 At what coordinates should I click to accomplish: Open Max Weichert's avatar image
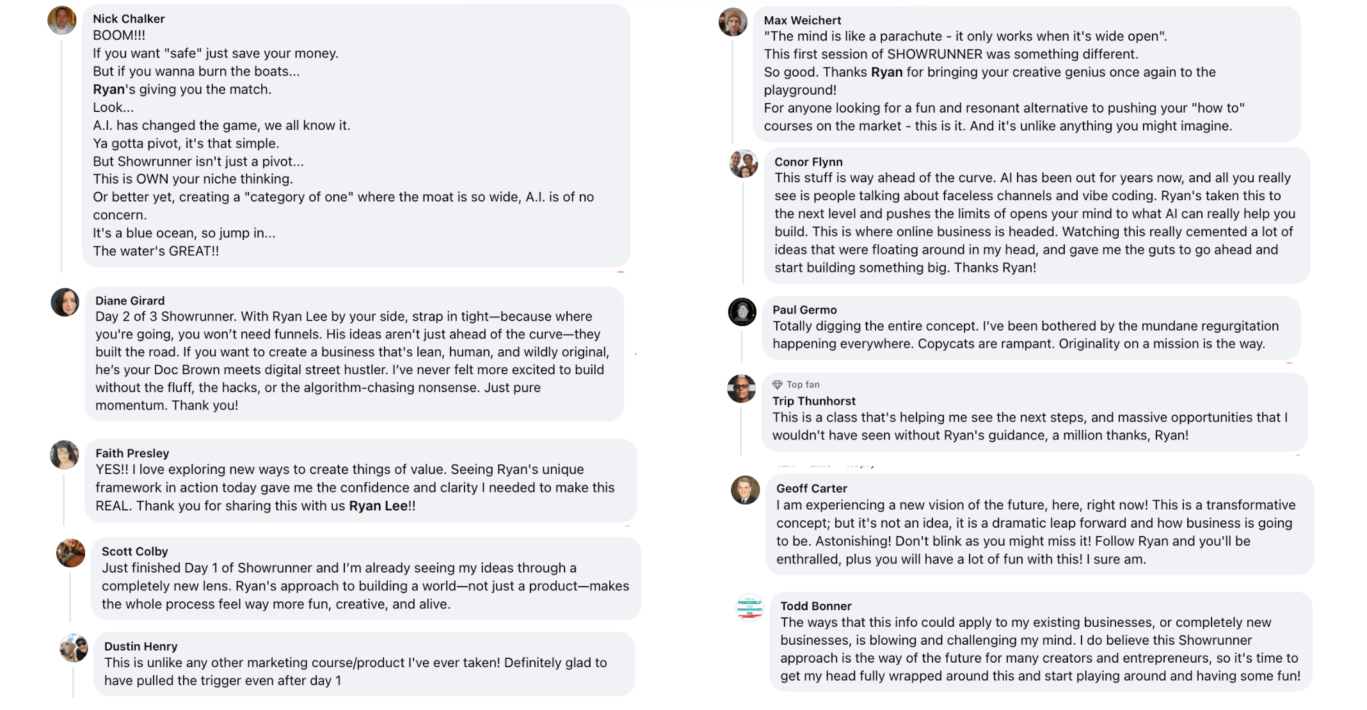click(x=733, y=22)
